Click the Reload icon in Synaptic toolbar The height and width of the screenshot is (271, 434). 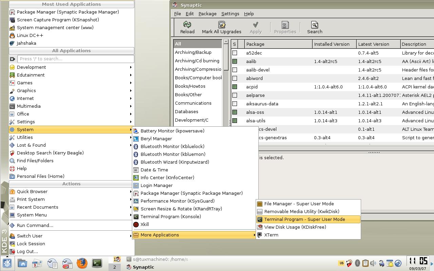187,24
